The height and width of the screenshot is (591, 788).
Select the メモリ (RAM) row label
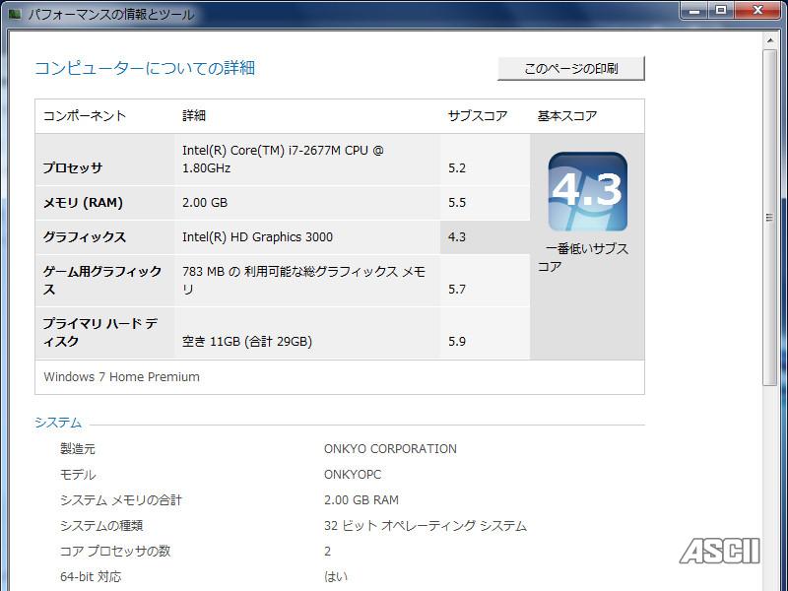tap(83, 203)
